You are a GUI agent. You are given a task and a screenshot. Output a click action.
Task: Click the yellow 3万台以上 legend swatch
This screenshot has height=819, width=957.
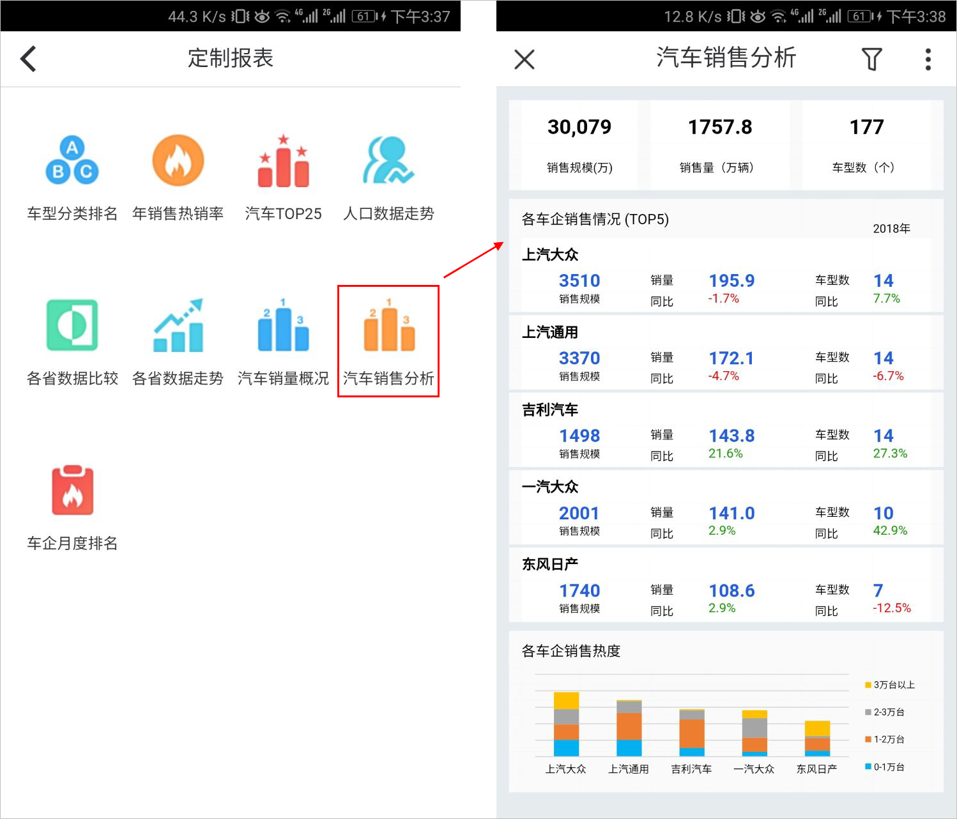868,685
